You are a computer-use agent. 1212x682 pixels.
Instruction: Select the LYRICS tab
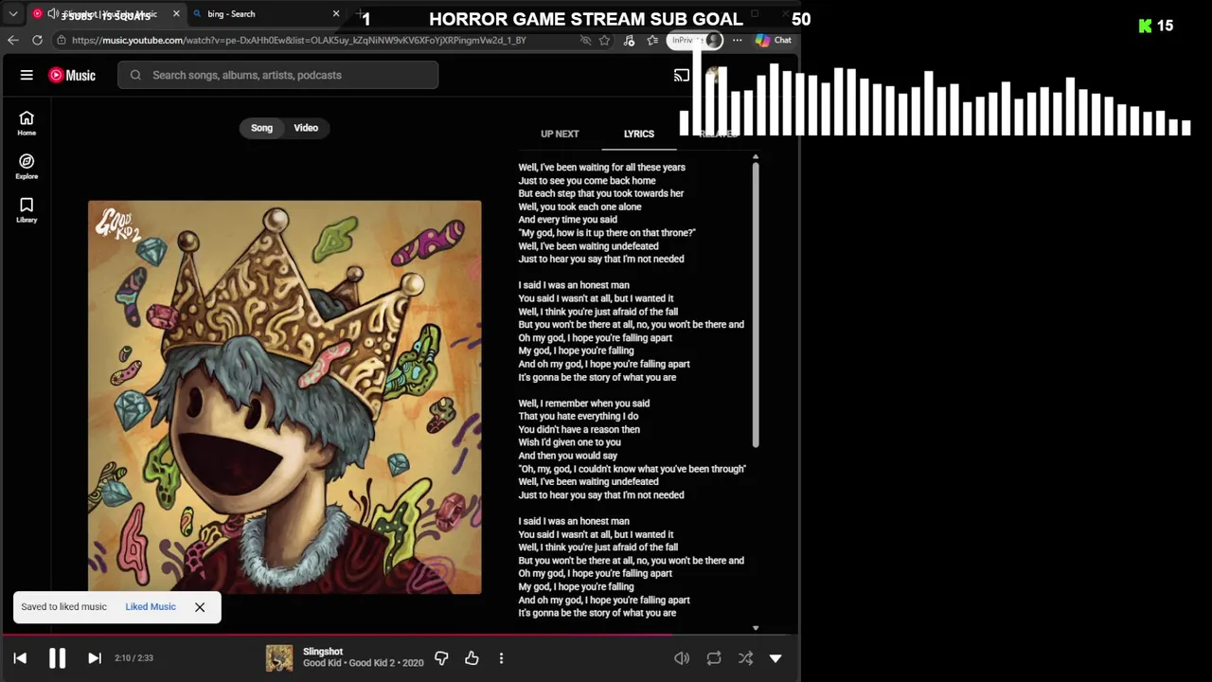[639, 134]
